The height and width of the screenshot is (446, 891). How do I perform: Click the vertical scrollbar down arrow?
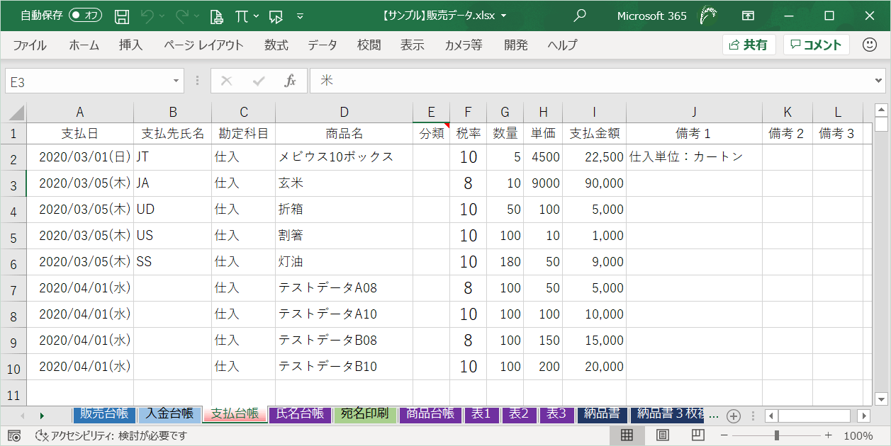point(881,399)
